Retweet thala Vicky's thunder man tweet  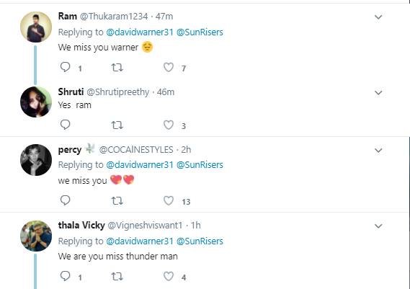tap(117, 277)
